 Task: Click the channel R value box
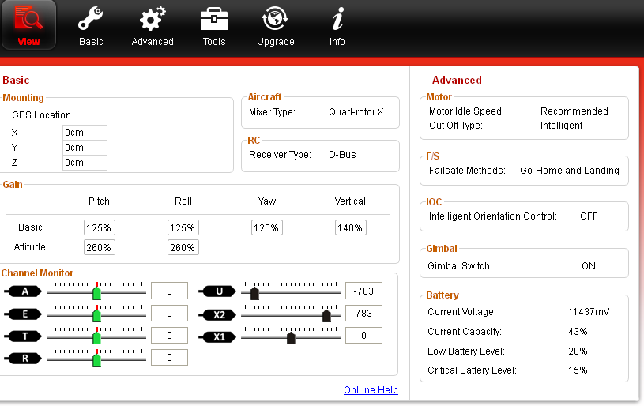pyautogui.click(x=170, y=358)
